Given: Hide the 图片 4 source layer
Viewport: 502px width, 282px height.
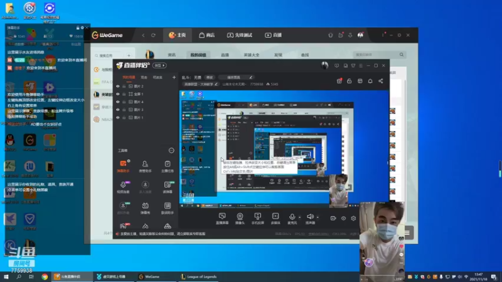Looking at the screenshot, I should pos(118,102).
